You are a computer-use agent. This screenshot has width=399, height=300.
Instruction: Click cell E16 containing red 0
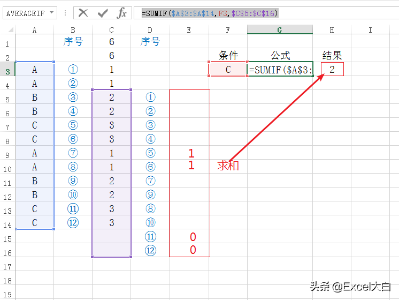click(193, 250)
